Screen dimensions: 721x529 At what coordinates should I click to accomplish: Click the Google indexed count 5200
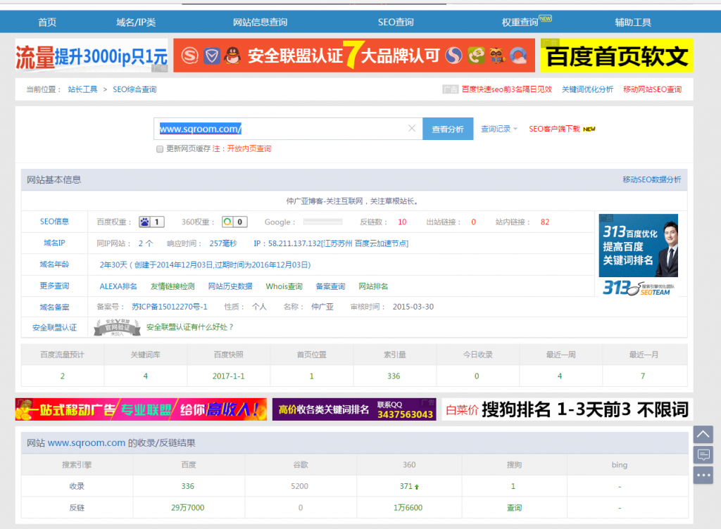(299, 486)
